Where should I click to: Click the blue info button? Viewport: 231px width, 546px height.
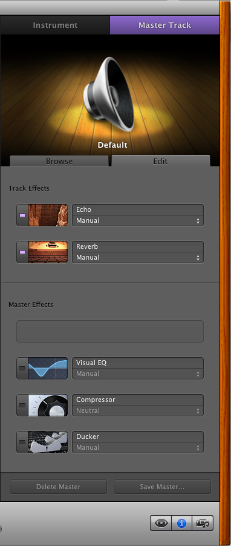181,523
